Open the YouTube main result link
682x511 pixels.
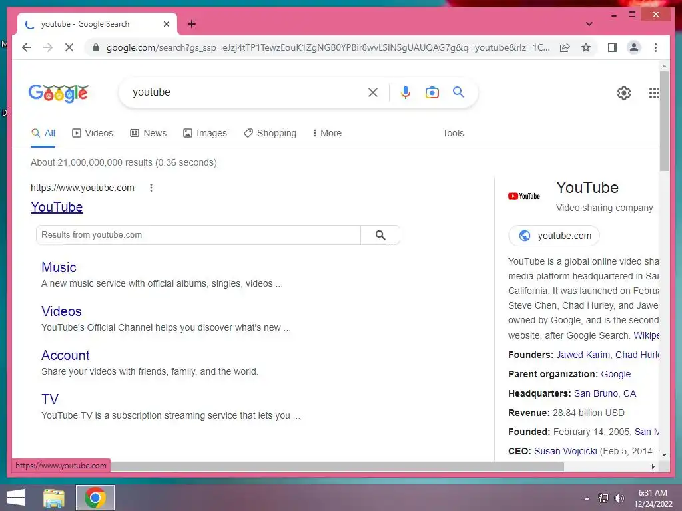57,207
